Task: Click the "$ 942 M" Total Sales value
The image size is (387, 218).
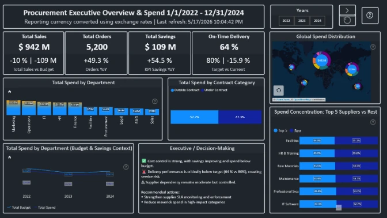Action: (34, 47)
